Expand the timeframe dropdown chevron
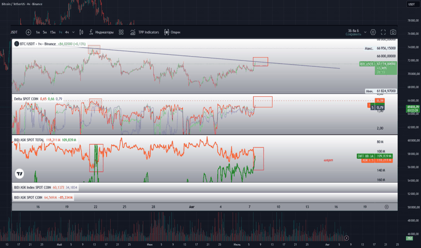The width and height of the screenshot is (421, 248). pyautogui.click(x=73, y=32)
